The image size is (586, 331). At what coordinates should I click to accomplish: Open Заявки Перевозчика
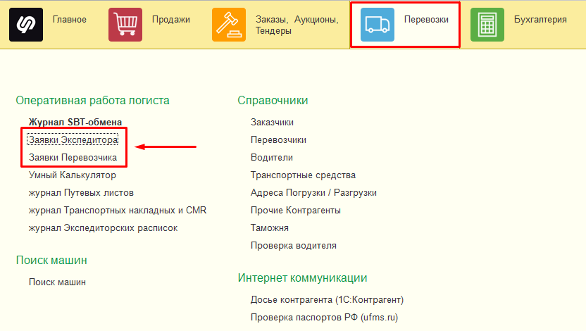[x=73, y=157]
